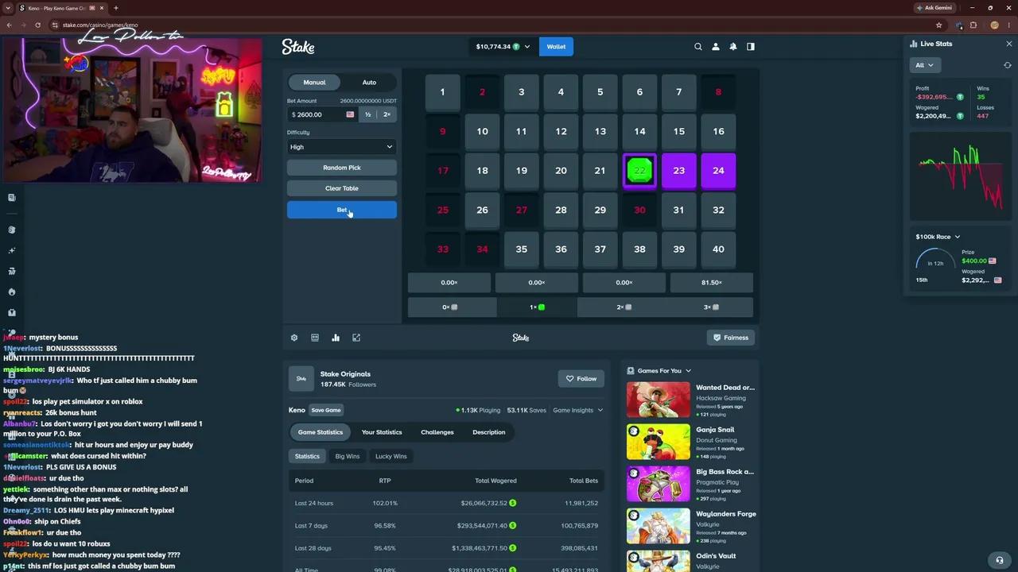Open the Wanted Dead game thumbnail
The height and width of the screenshot is (572, 1018).
(659, 400)
